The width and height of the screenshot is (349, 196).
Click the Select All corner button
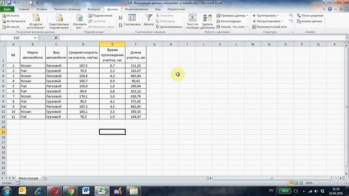3,44
